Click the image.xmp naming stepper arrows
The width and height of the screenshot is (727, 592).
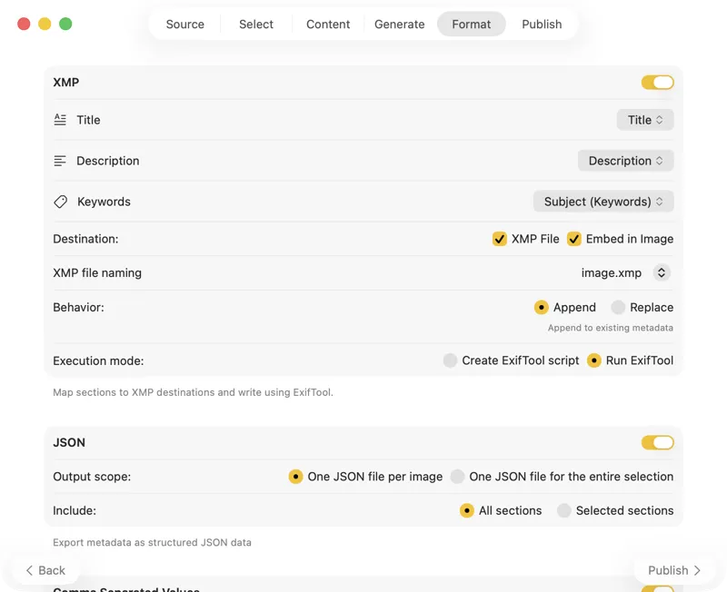click(662, 272)
